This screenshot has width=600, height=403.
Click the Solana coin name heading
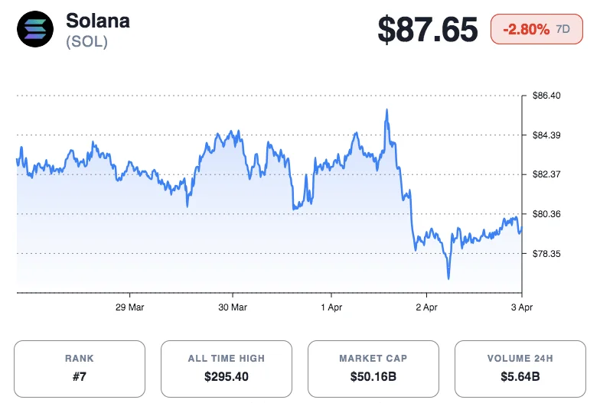click(98, 21)
